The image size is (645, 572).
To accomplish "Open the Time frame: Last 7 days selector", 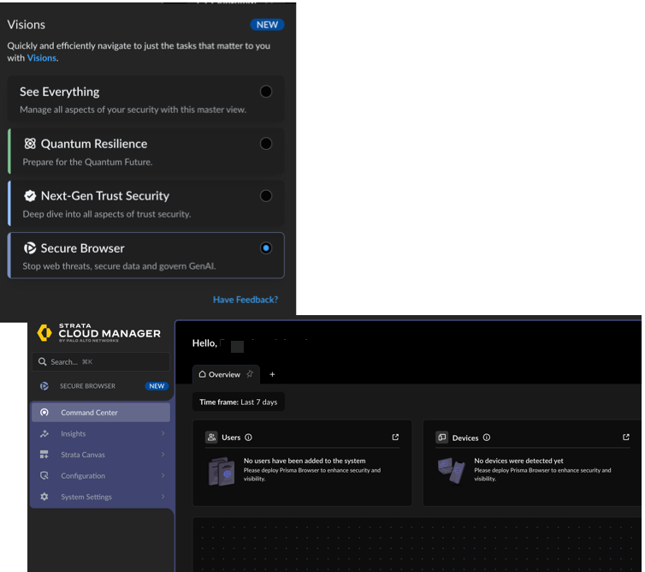I will 239,402.
